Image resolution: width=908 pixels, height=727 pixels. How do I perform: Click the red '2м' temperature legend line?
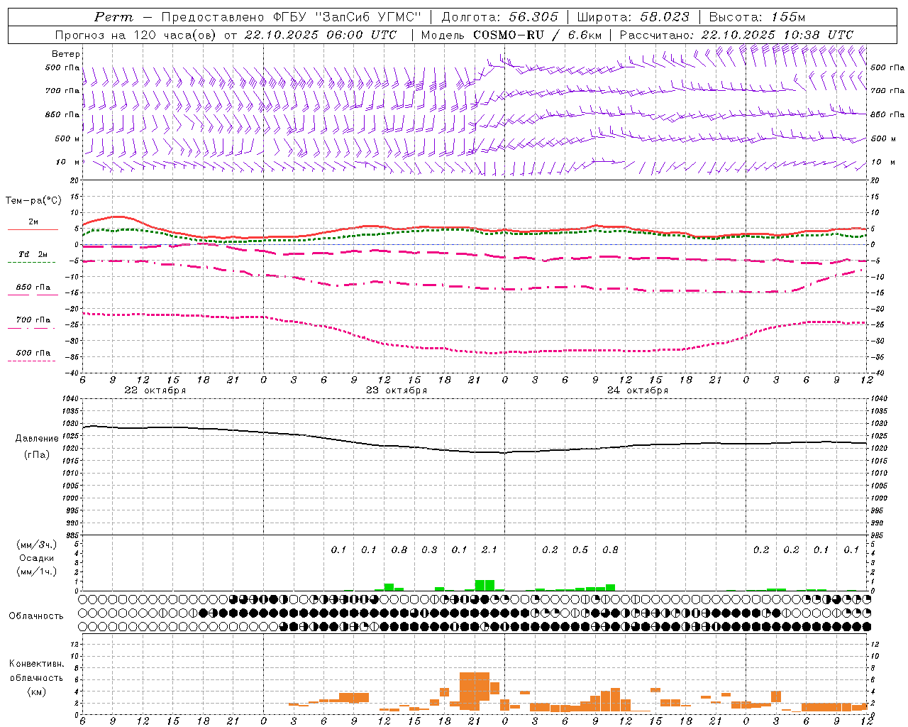point(33,229)
